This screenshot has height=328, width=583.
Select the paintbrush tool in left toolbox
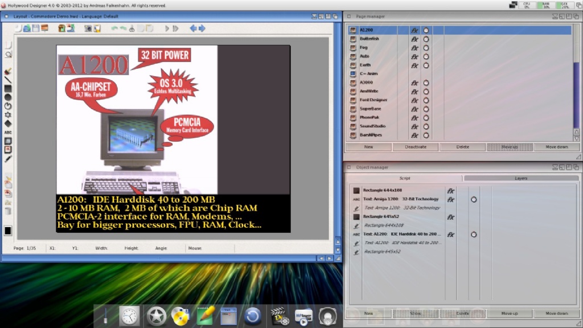[8, 71]
